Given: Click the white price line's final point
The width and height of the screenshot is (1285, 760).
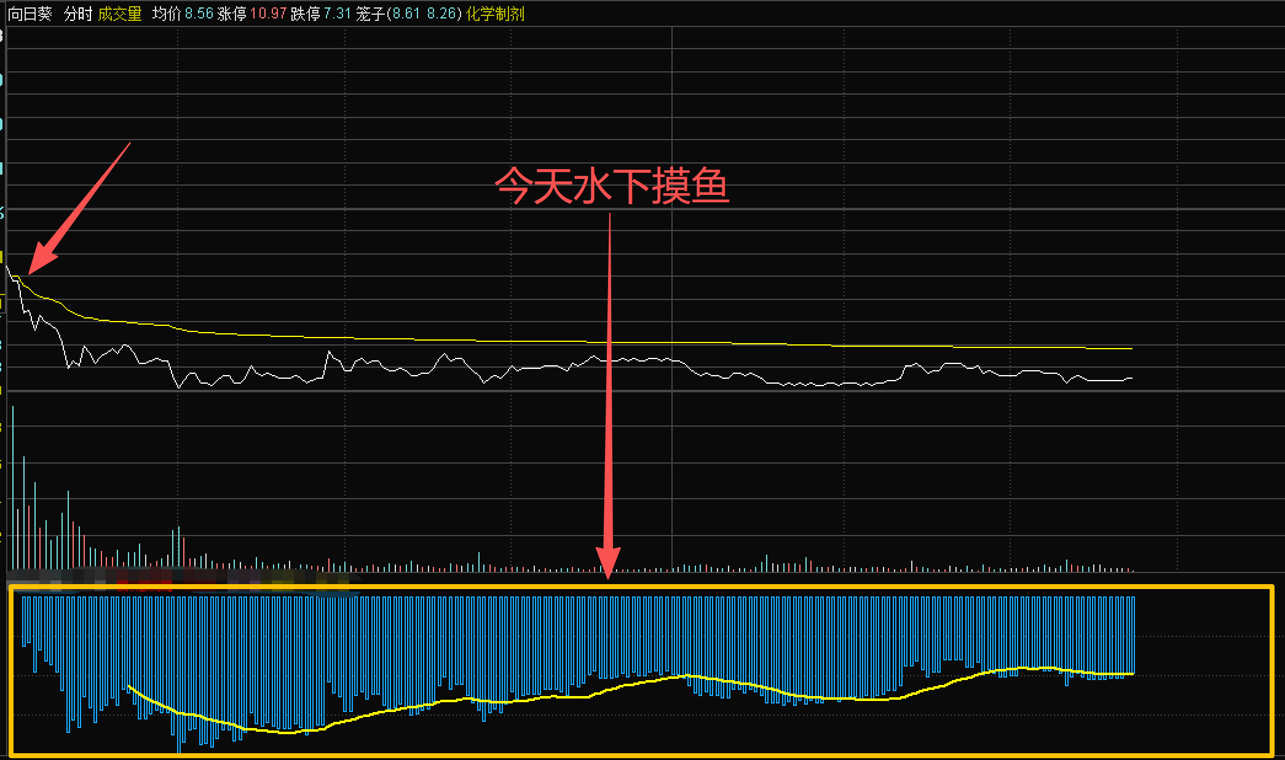Looking at the screenshot, I should (x=1131, y=378).
